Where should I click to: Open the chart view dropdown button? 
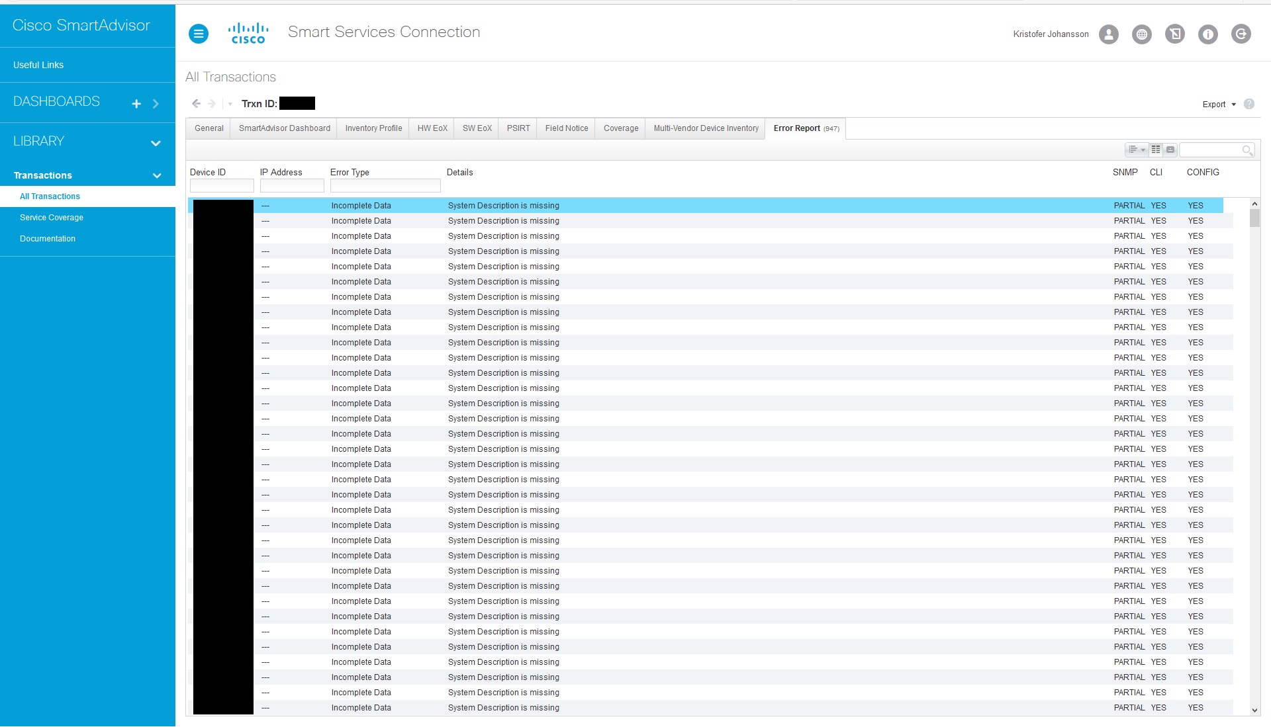pyautogui.click(x=1136, y=150)
